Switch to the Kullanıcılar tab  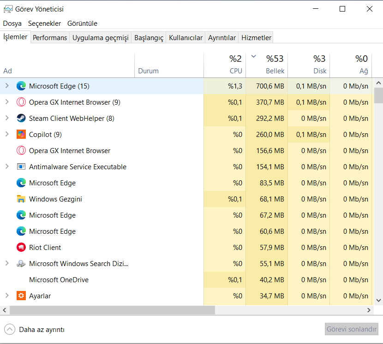(186, 38)
